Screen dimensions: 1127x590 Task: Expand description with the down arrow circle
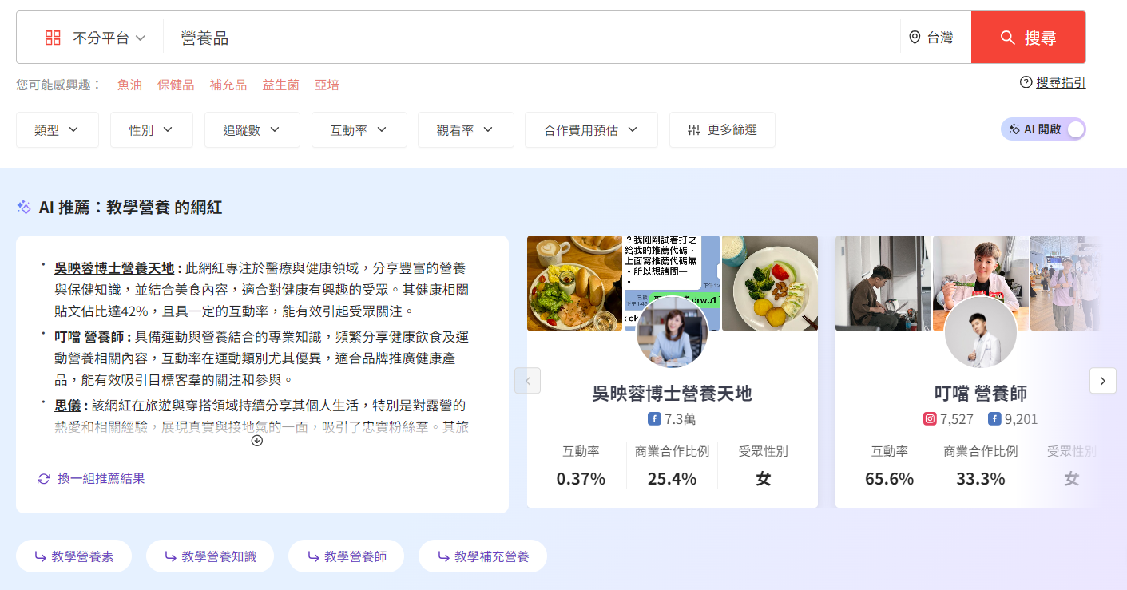click(257, 441)
